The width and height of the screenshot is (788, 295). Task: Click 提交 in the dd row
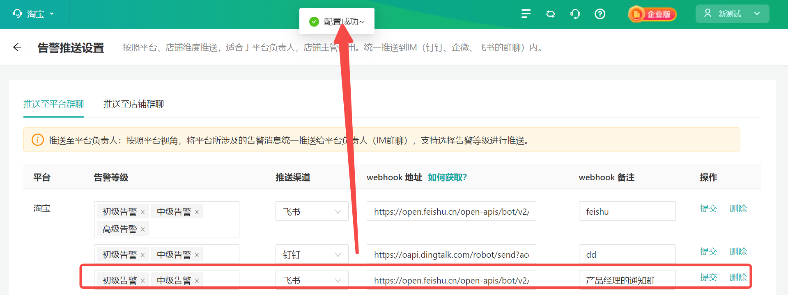click(x=708, y=251)
